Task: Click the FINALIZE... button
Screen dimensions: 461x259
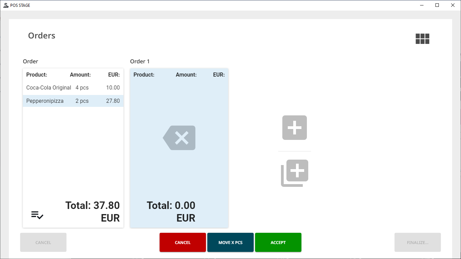Action: (417, 242)
